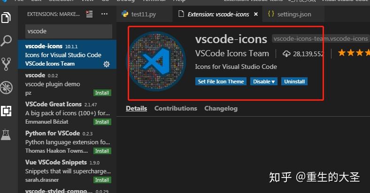Click Icons for Visual Studio Code description
Screen dimensions: 370x193
(236, 67)
